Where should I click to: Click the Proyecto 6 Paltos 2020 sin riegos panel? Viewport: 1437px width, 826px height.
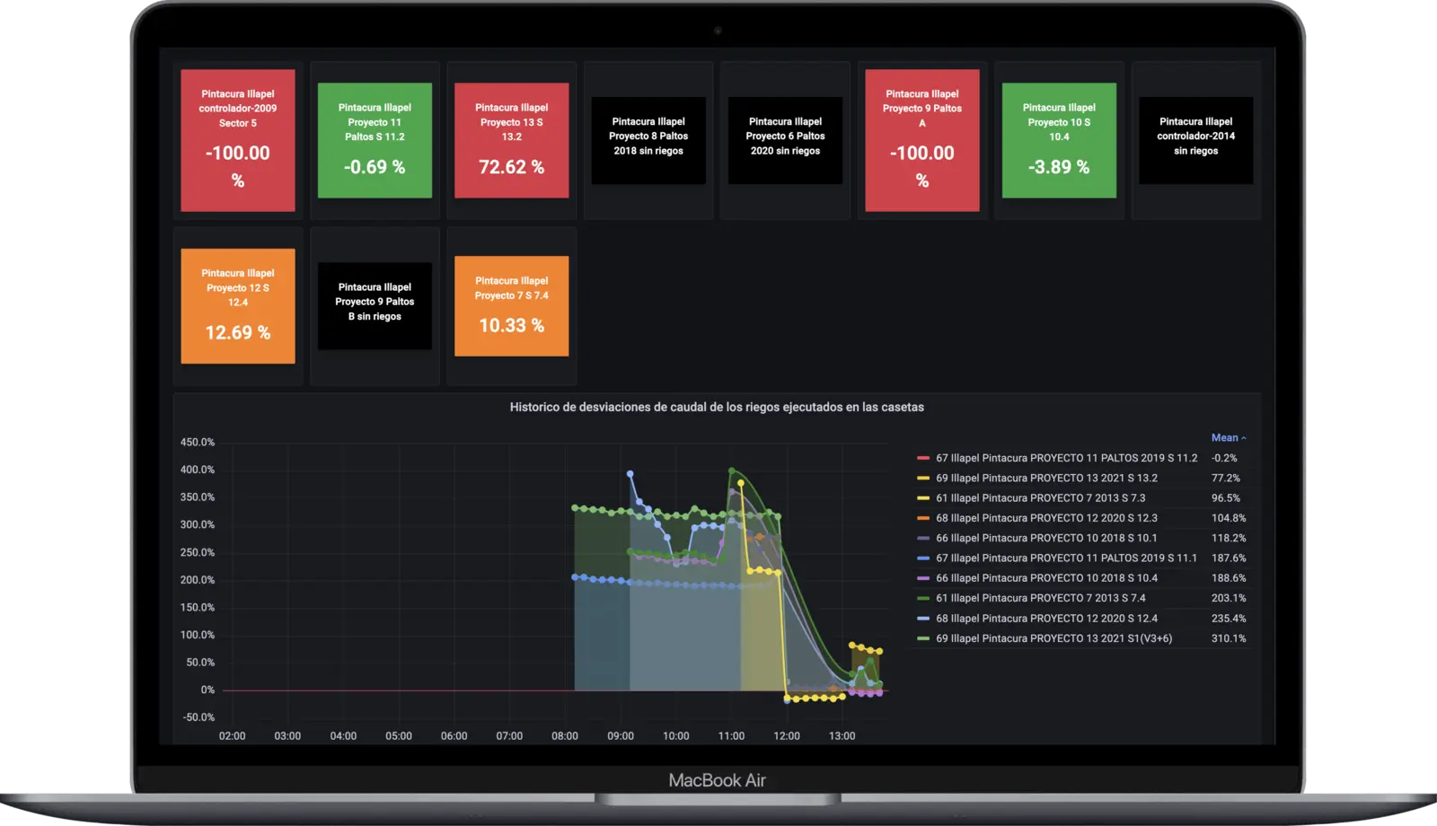[x=785, y=141]
